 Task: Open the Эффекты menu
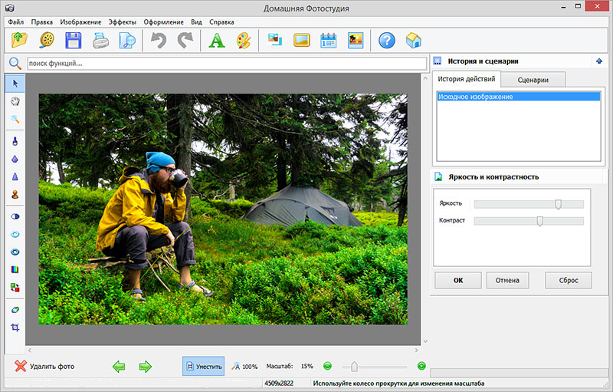pos(123,22)
